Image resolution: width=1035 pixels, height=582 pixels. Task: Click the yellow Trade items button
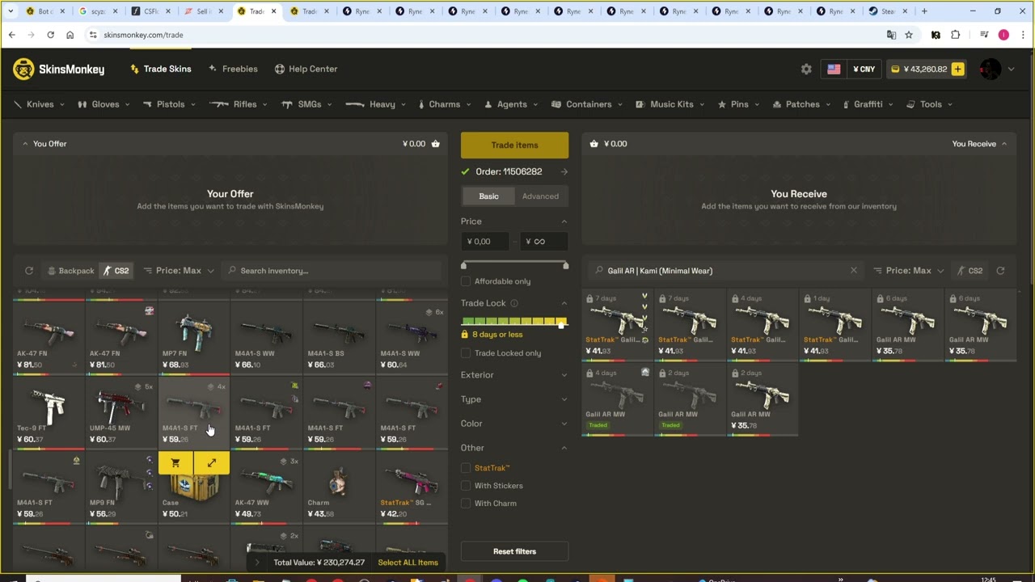[x=514, y=145]
